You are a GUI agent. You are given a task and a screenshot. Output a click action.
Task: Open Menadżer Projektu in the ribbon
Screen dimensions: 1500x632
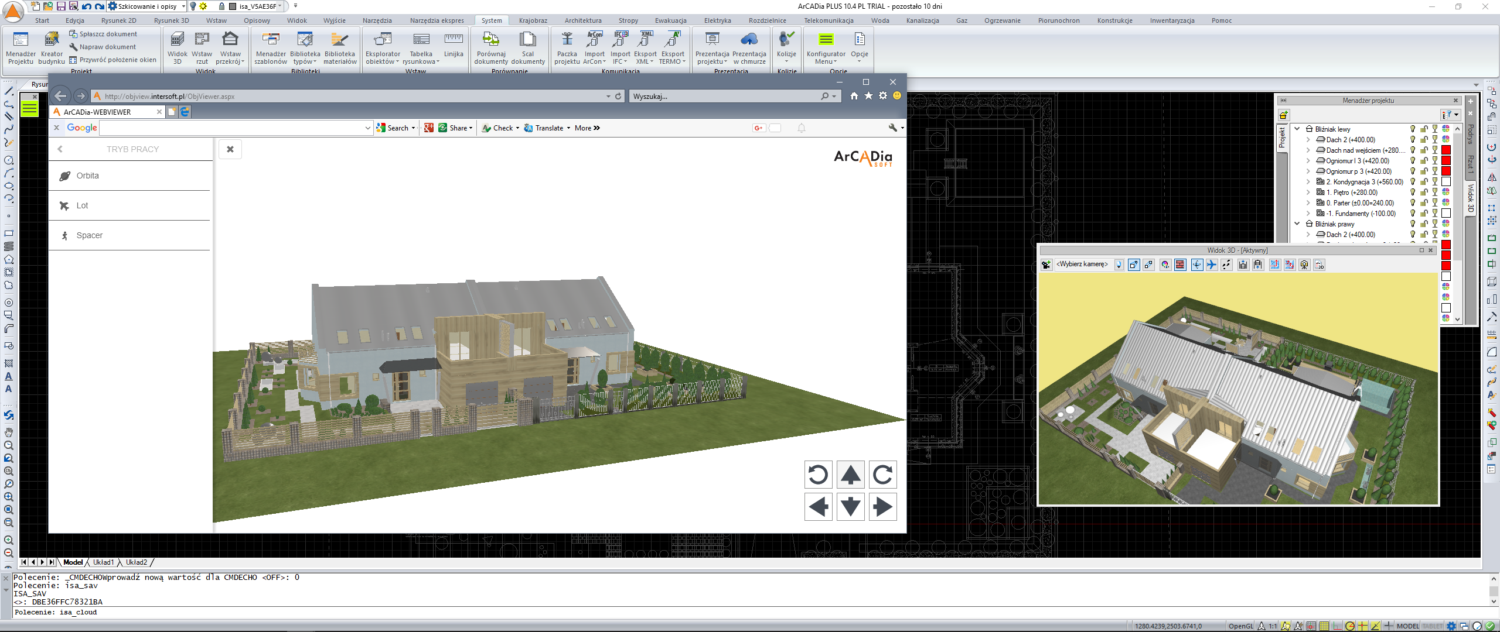pos(21,47)
